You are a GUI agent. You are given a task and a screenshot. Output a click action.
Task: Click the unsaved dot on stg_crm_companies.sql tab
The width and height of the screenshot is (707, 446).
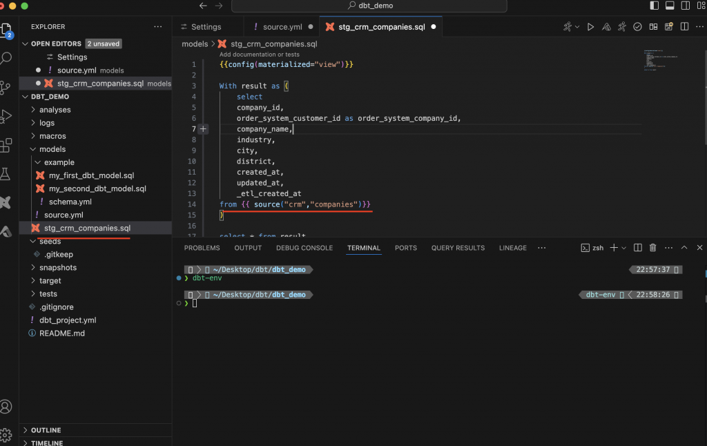click(x=434, y=27)
